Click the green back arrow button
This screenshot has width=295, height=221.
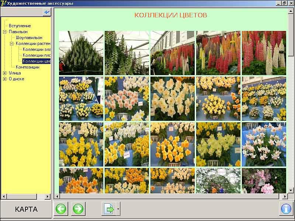61,209
